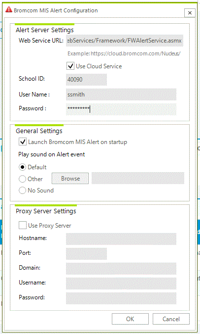Click the proxy Domain field
This screenshot has width=200, height=334.
[121, 269]
